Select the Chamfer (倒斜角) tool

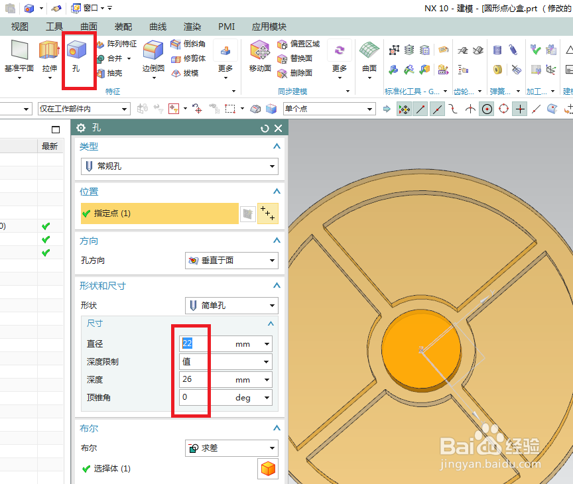pyautogui.click(x=188, y=44)
